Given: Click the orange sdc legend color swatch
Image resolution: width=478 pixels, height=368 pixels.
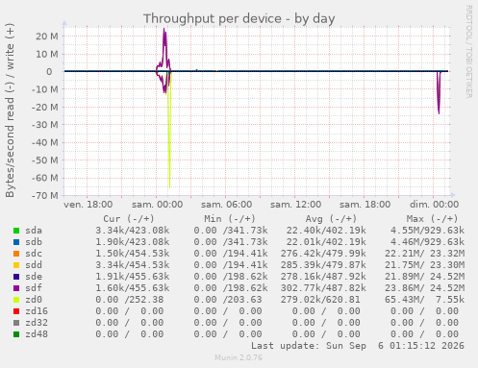Looking at the screenshot, I should [x=16, y=254].
